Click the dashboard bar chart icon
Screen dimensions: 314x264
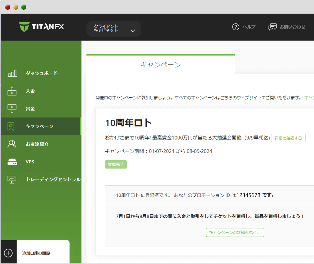point(12,73)
